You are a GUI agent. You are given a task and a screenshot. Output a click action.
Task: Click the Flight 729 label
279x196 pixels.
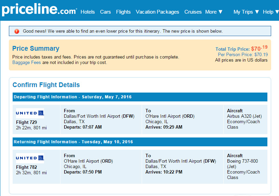(26, 122)
